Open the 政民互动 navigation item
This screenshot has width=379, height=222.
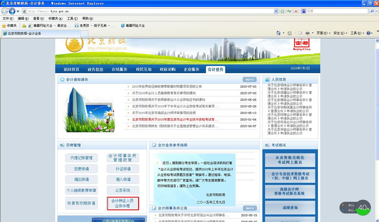coord(144,70)
